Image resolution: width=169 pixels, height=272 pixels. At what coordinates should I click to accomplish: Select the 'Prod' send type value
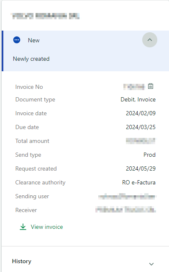149,155
